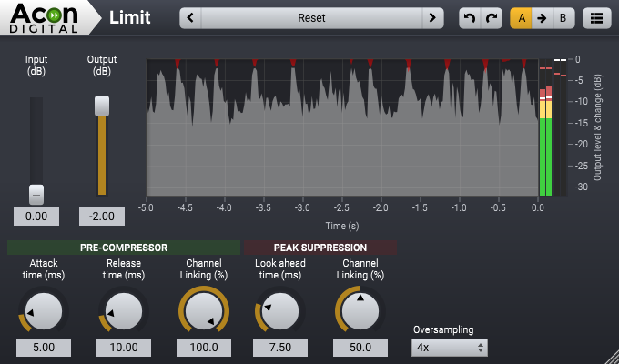Image resolution: width=619 pixels, height=364 pixels.
Task: Click the Look ahead time knob
Action: click(279, 312)
